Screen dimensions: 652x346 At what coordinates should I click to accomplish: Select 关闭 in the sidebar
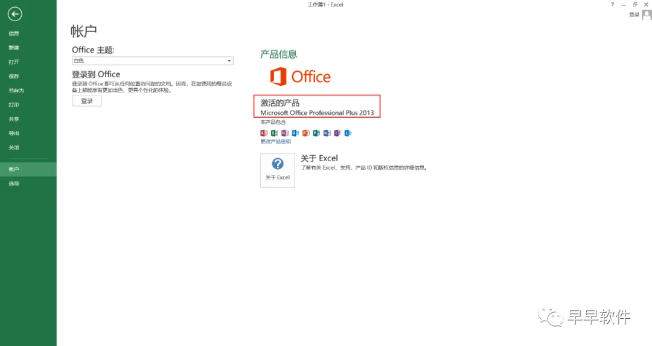(14, 147)
